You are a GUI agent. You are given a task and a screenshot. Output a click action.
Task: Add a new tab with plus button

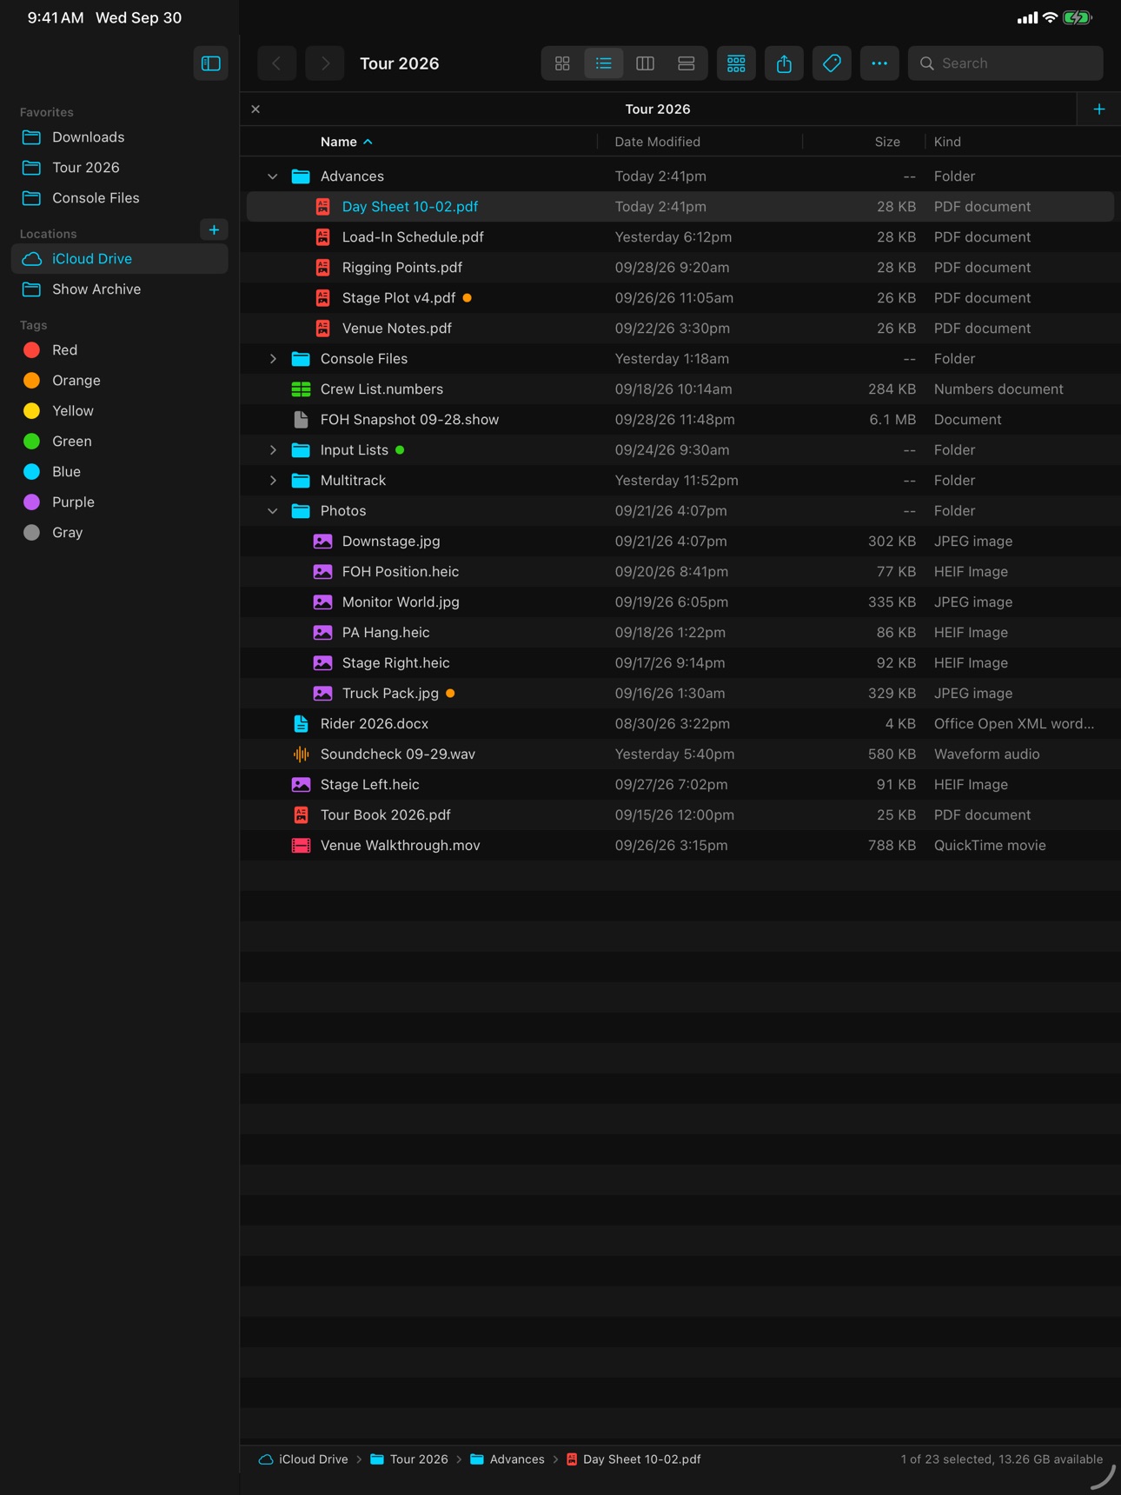pos(1099,110)
